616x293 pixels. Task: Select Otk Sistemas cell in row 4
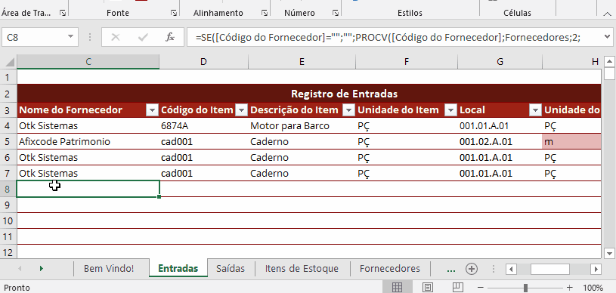88,126
